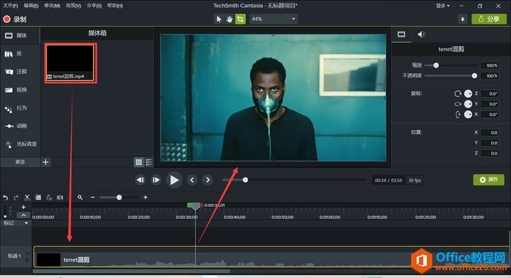Select the tenet混剪.mp4 thumbnail in media bin
The width and height of the screenshot is (511, 278).
coord(69,63)
